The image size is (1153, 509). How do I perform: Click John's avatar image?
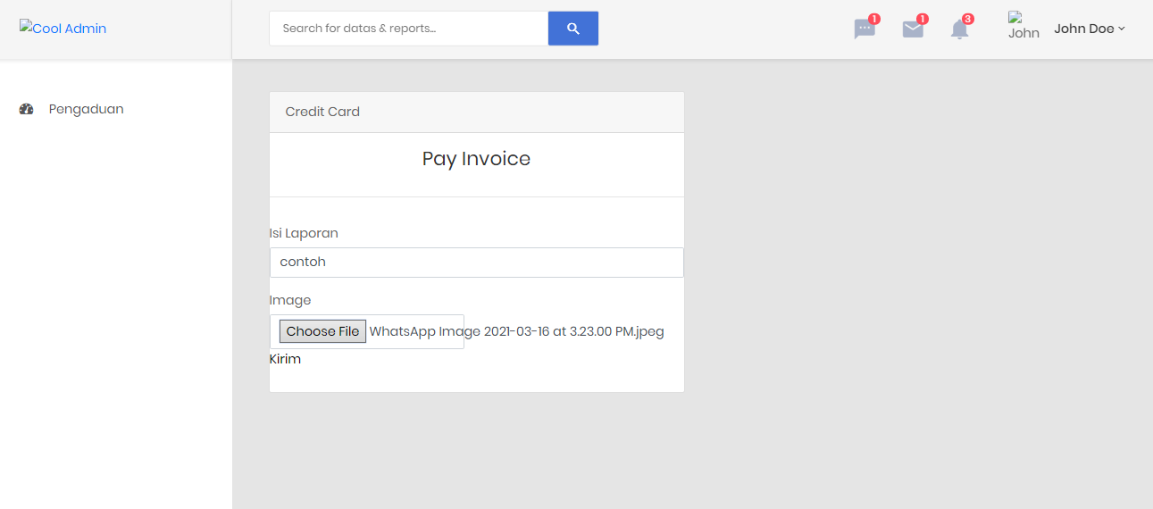(x=1023, y=26)
